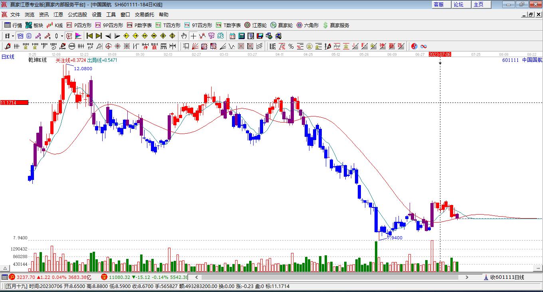
Task: Jump to the first bar with the skip-to-start icon
Action: (x=90, y=36)
